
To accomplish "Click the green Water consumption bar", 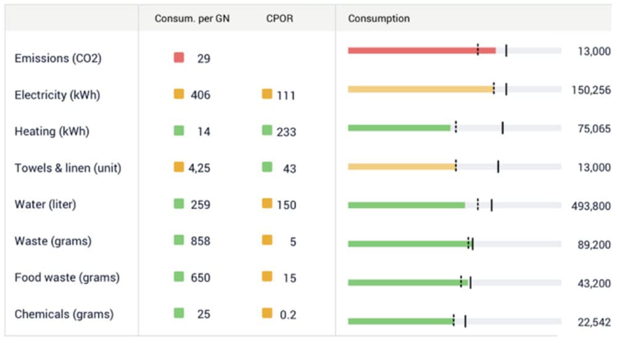I will (406, 205).
